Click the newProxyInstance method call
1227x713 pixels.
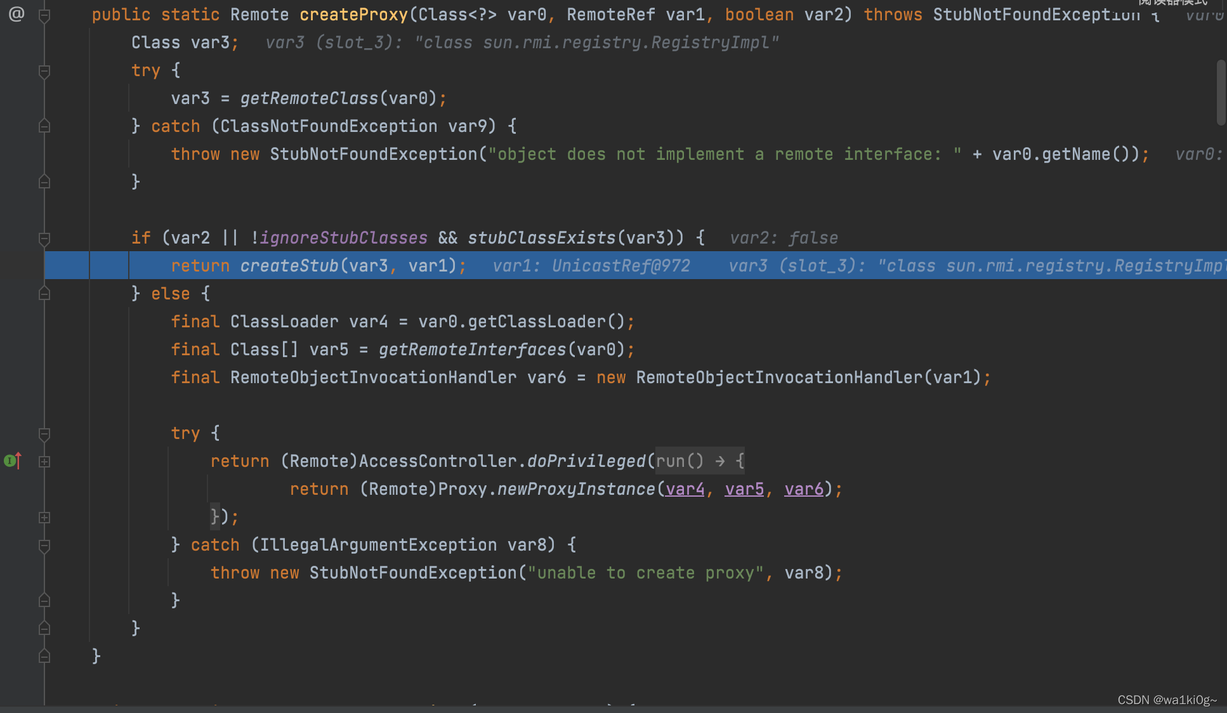576,489
